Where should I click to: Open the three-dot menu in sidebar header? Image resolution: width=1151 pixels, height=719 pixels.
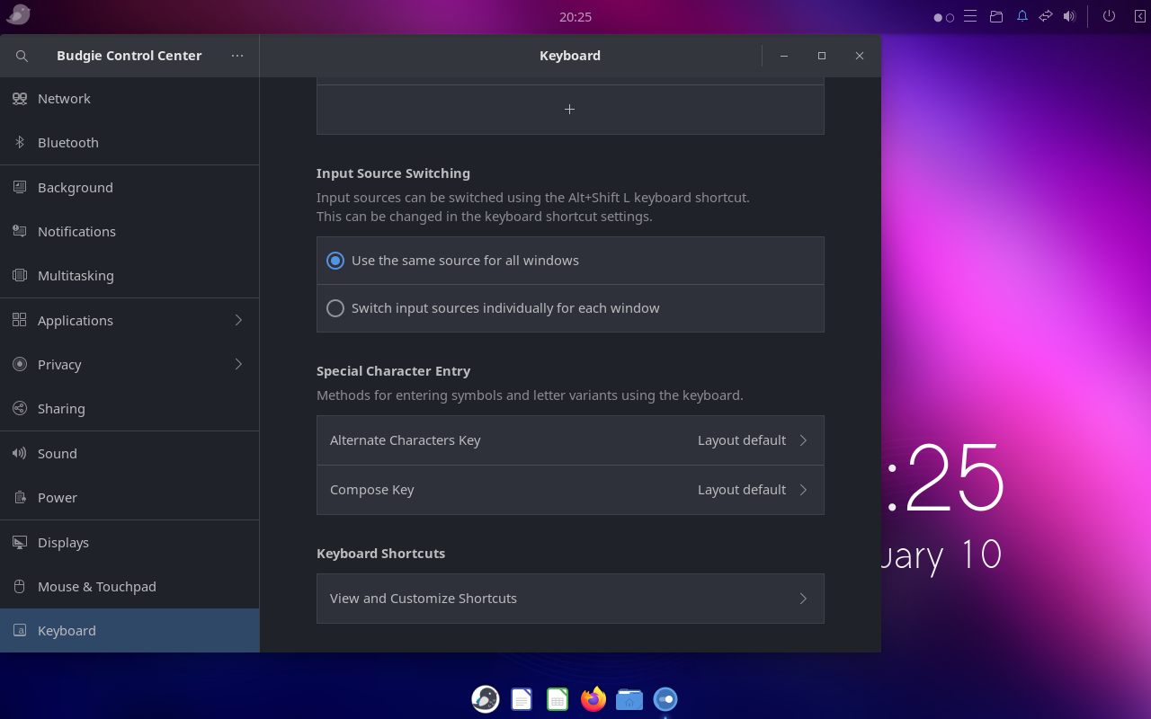(x=237, y=56)
